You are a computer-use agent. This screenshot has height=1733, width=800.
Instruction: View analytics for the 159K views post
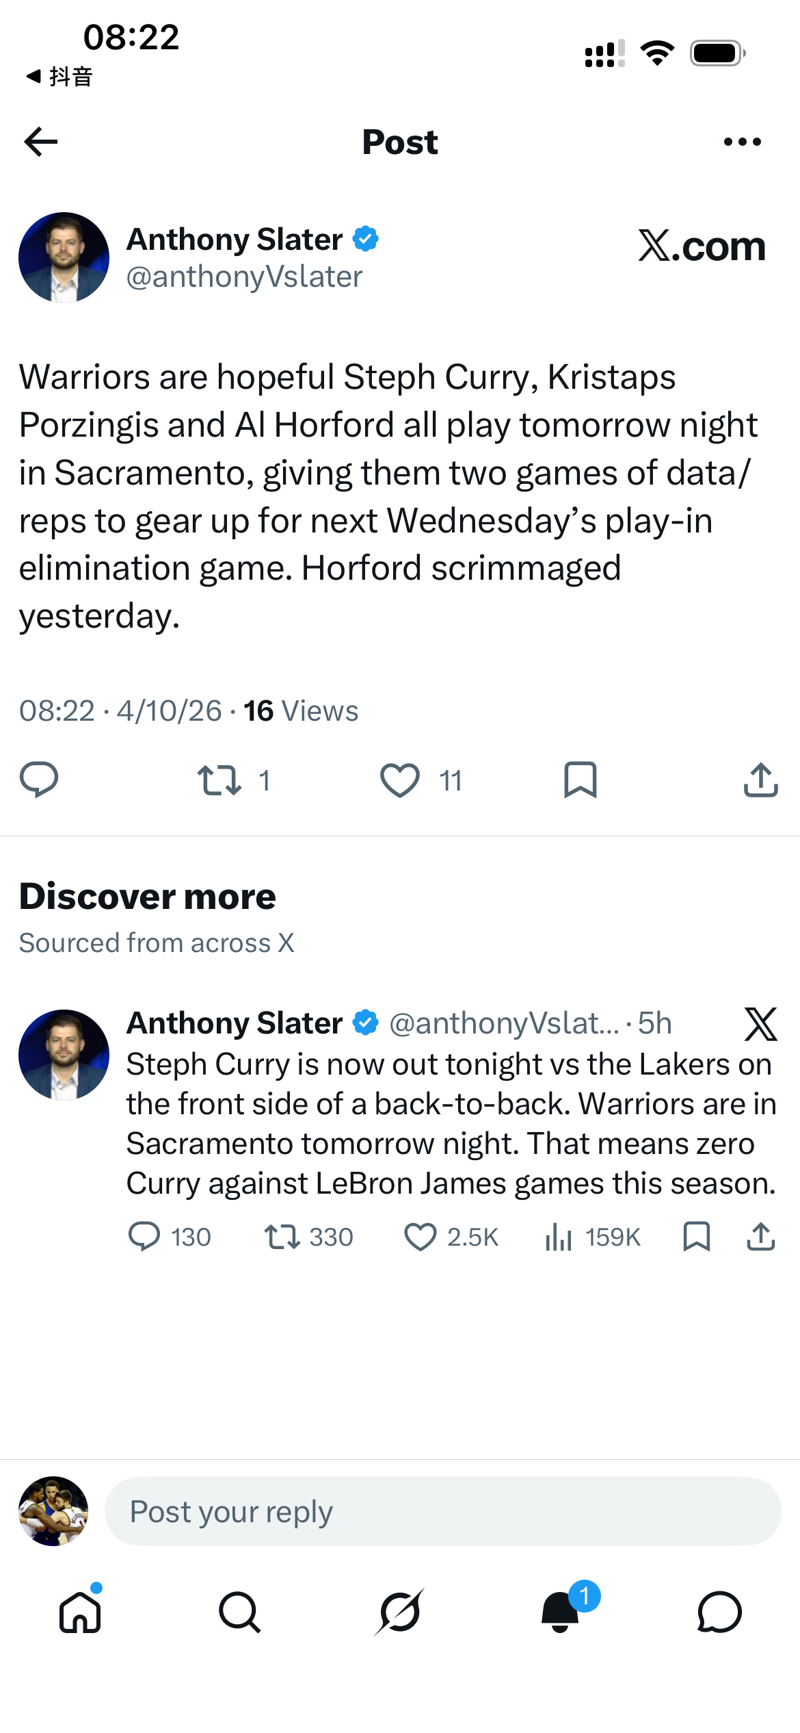pos(559,1237)
